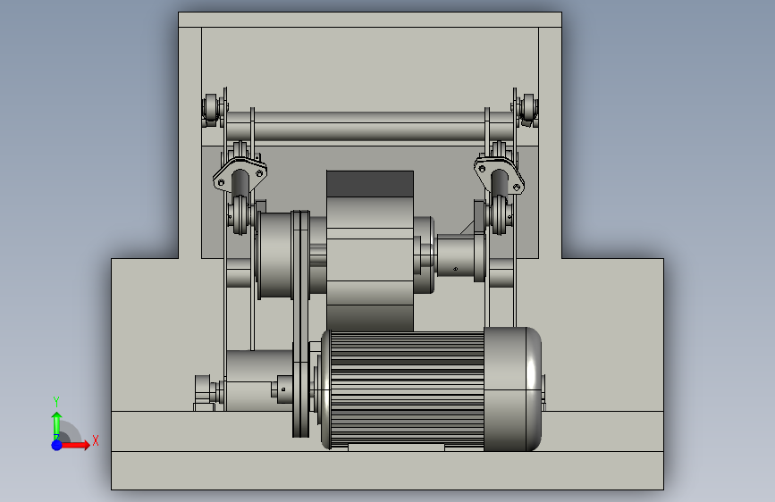
Task: Click the green Y axis arrow of the triad
Action: [56, 424]
